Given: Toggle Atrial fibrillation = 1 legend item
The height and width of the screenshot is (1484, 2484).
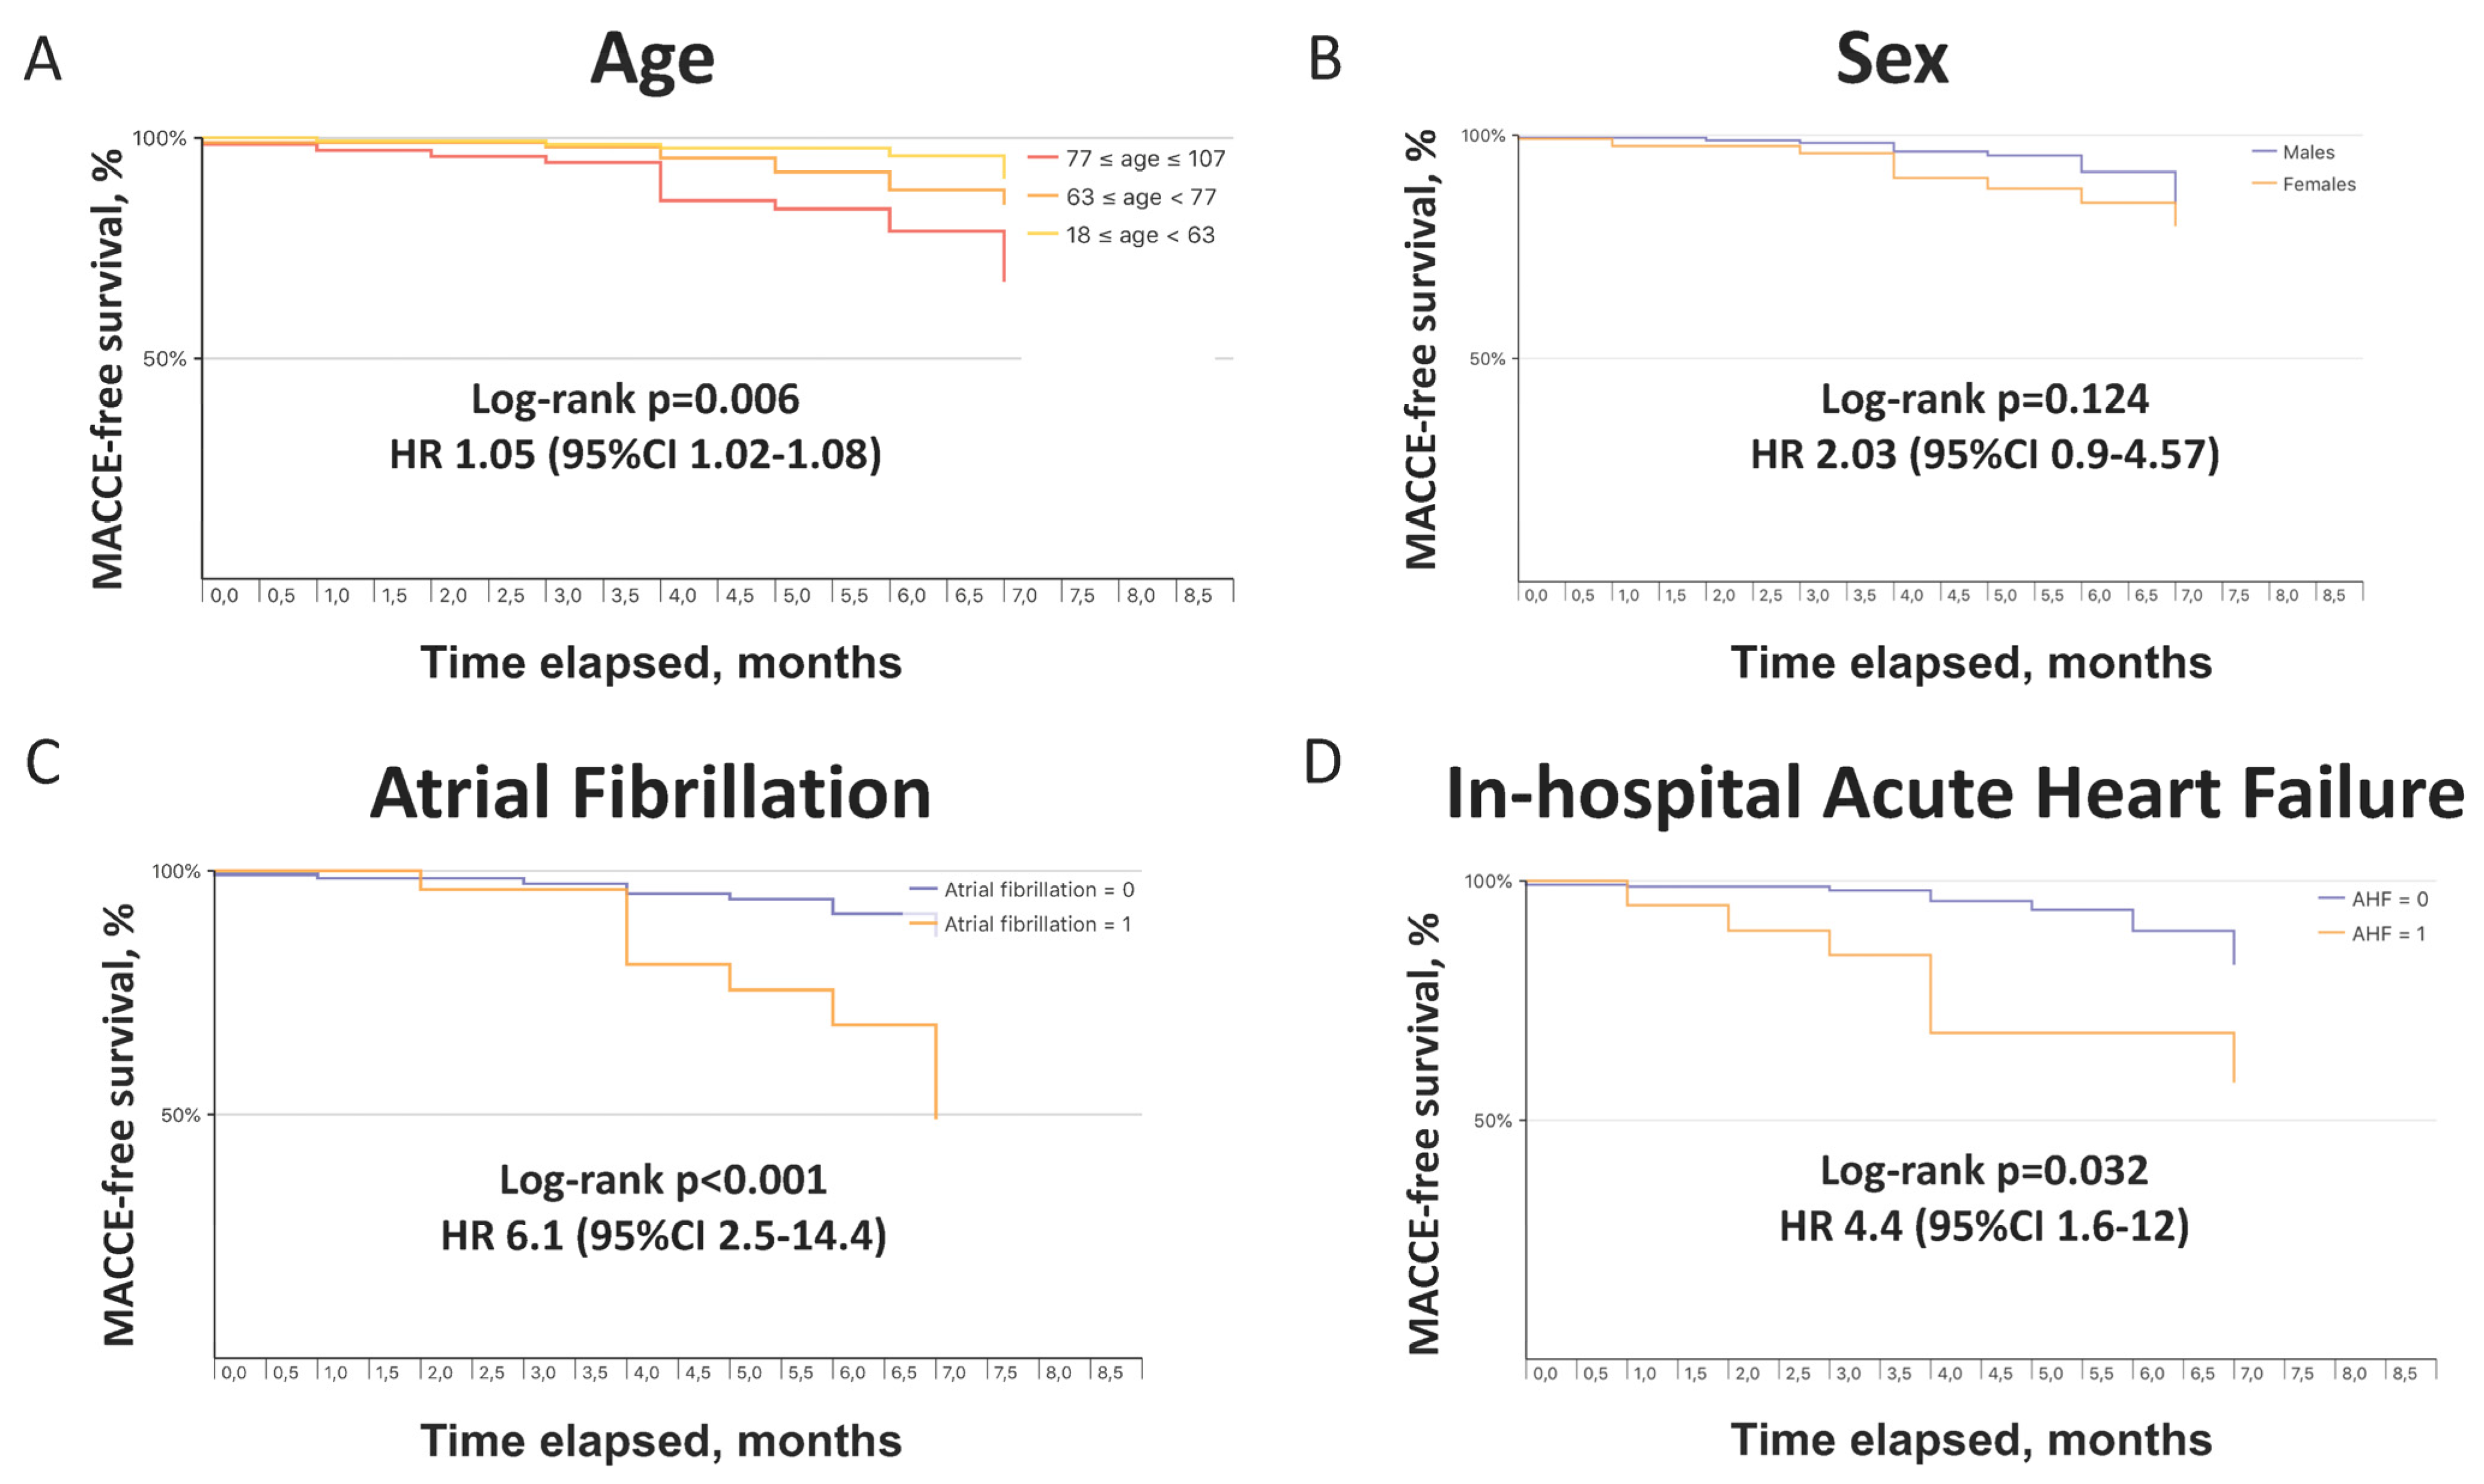Looking at the screenshot, I should (x=1020, y=924).
